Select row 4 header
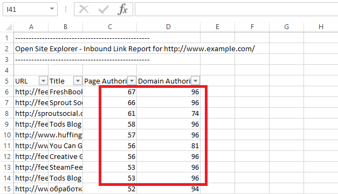Viewport: 338px width, 194px height. pos(7,70)
